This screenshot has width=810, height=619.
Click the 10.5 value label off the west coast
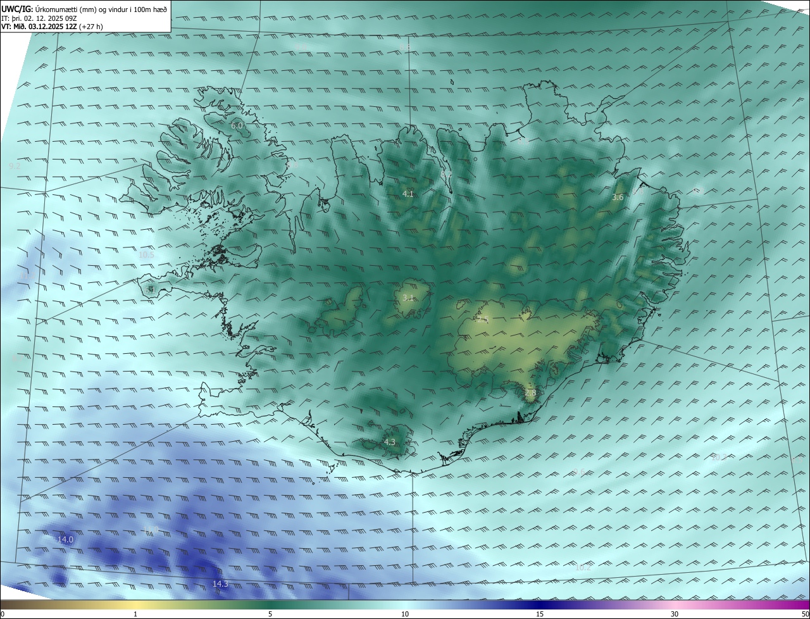[146, 255]
